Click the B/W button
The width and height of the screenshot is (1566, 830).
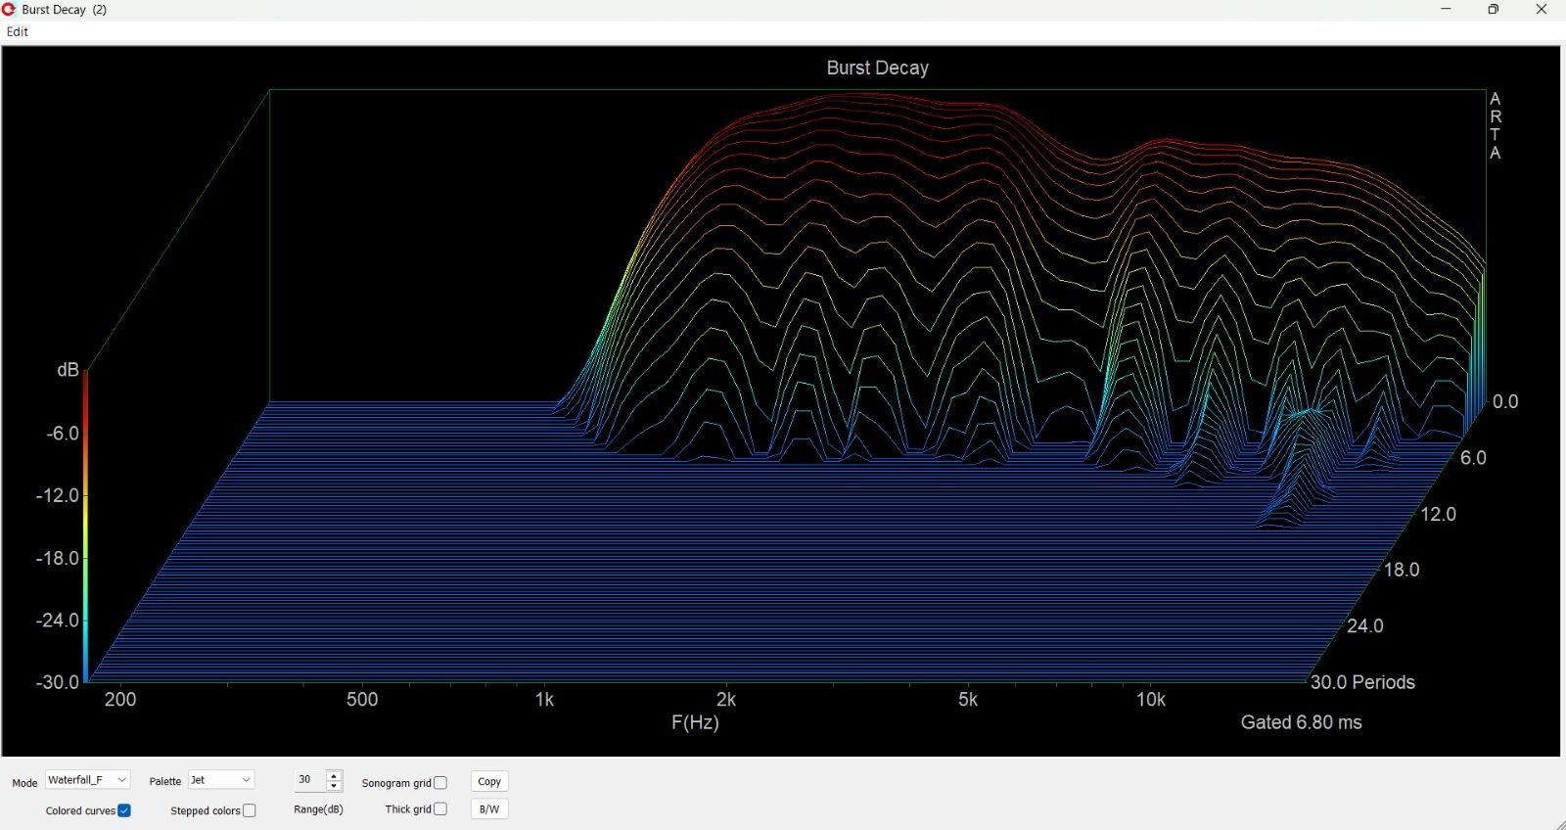489,809
